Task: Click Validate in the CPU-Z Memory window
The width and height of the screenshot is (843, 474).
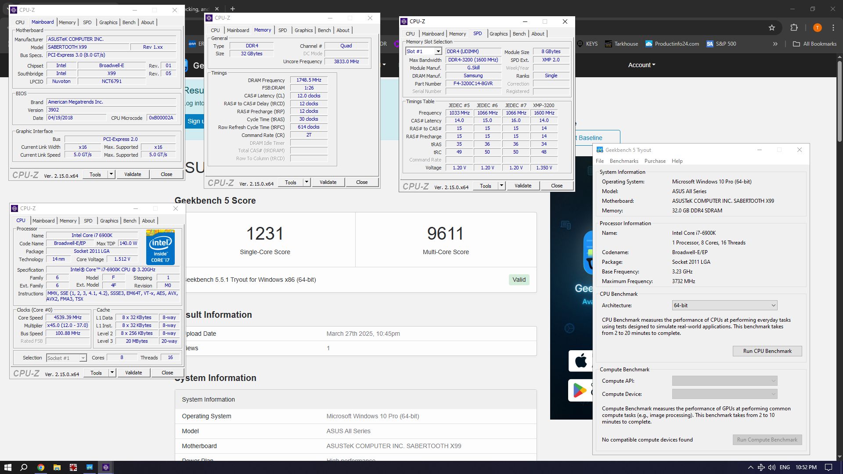Action: [x=328, y=182]
